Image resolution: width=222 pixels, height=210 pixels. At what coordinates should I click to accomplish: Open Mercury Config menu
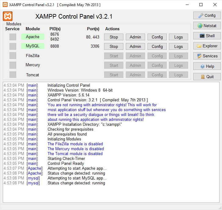[x=157, y=65]
